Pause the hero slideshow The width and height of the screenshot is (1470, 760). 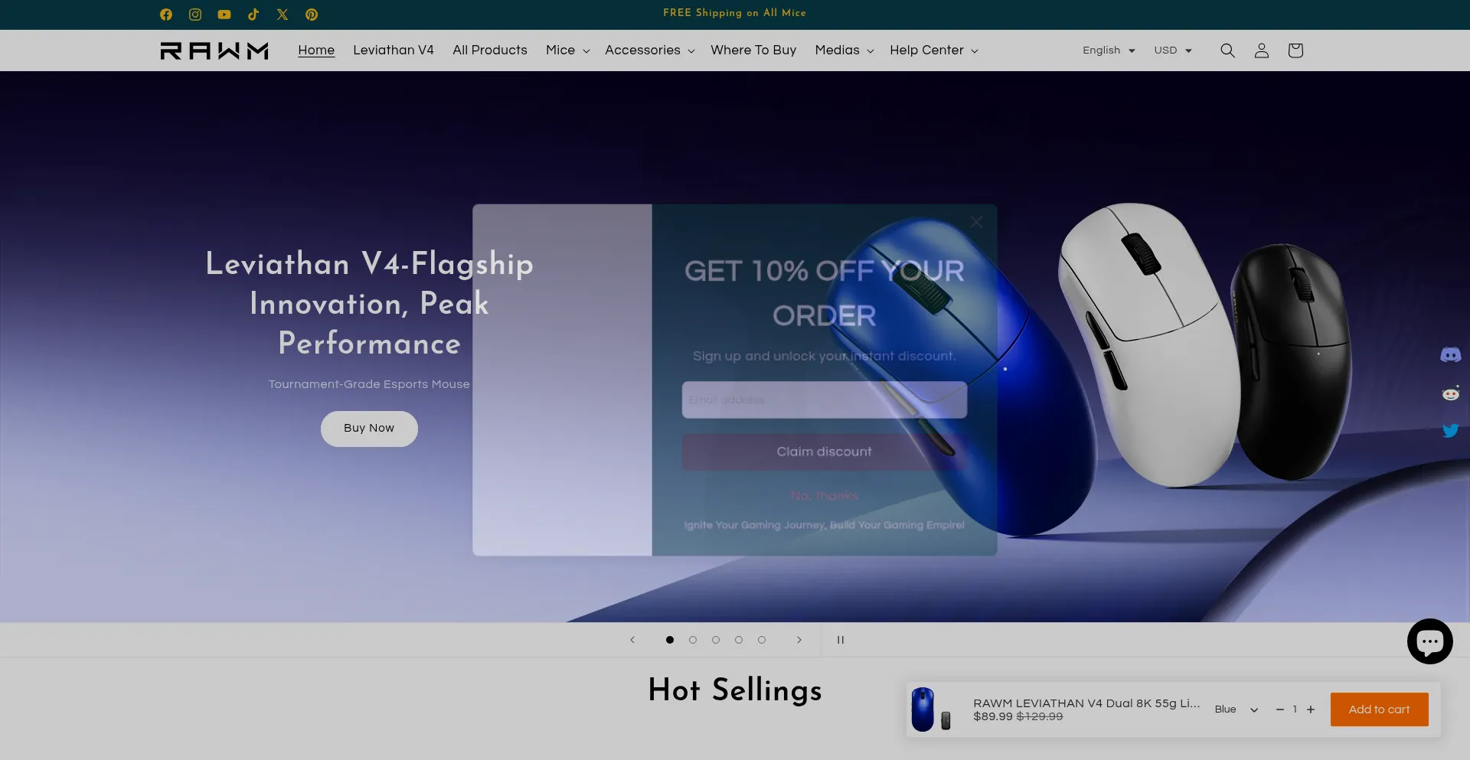click(x=841, y=640)
